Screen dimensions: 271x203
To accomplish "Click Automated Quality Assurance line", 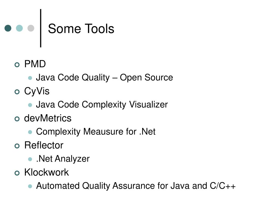I will (x=136, y=186).
